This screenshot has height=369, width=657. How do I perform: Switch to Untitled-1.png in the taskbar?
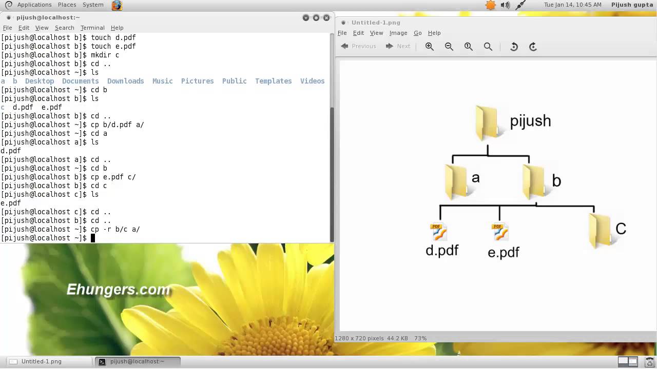coord(49,361)
